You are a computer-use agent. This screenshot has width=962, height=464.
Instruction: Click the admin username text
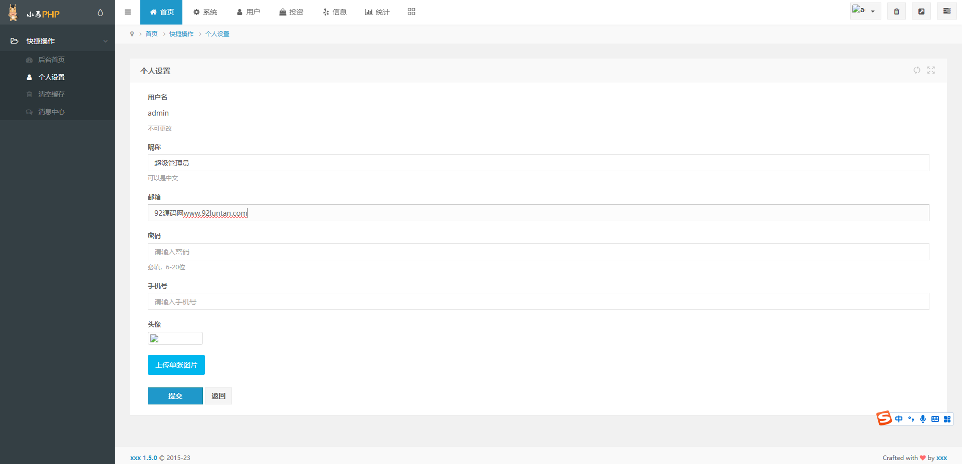coord(158,113)
